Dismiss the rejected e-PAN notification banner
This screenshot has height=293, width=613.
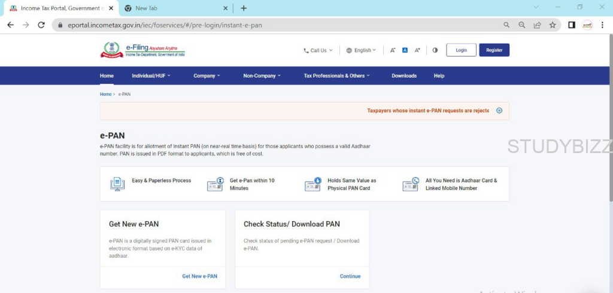pyautogui.click(x=499, y=111)
